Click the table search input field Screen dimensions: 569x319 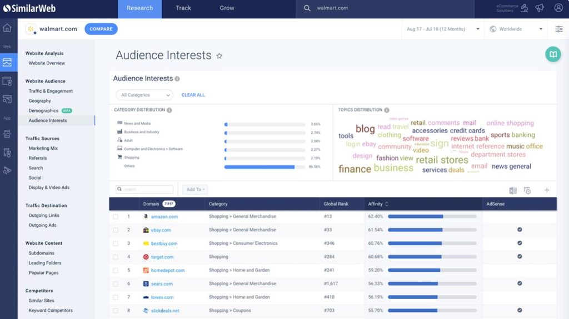click(144, 189)
